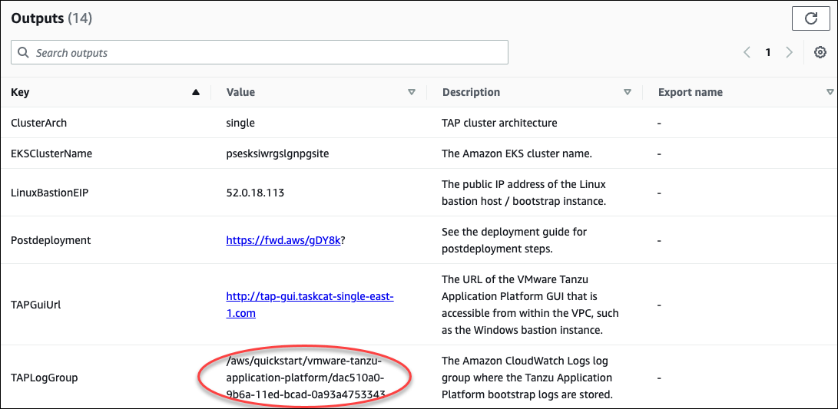
Task: Open the Value column sort dropdown
Action: coord(412,92)
